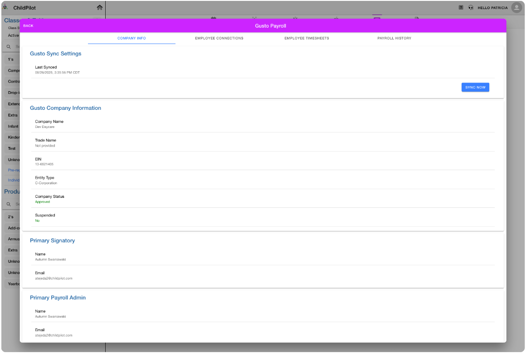526x353 pixels.
Task: Open the help question-mark icon
Action: (x=461, y=7)
